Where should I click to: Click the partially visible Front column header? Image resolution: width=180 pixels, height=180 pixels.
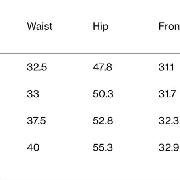click(169, 26)
